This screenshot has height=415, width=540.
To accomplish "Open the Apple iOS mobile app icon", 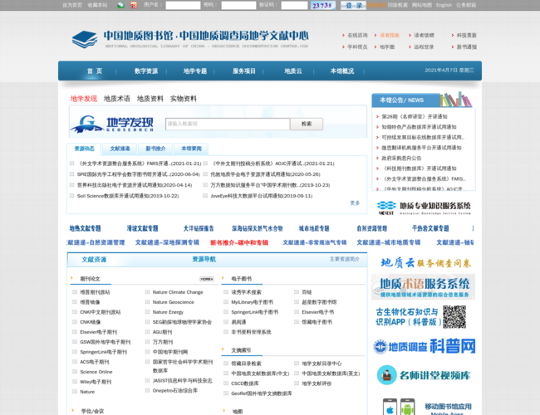I will pyautogui.click(x=390, y=407).
